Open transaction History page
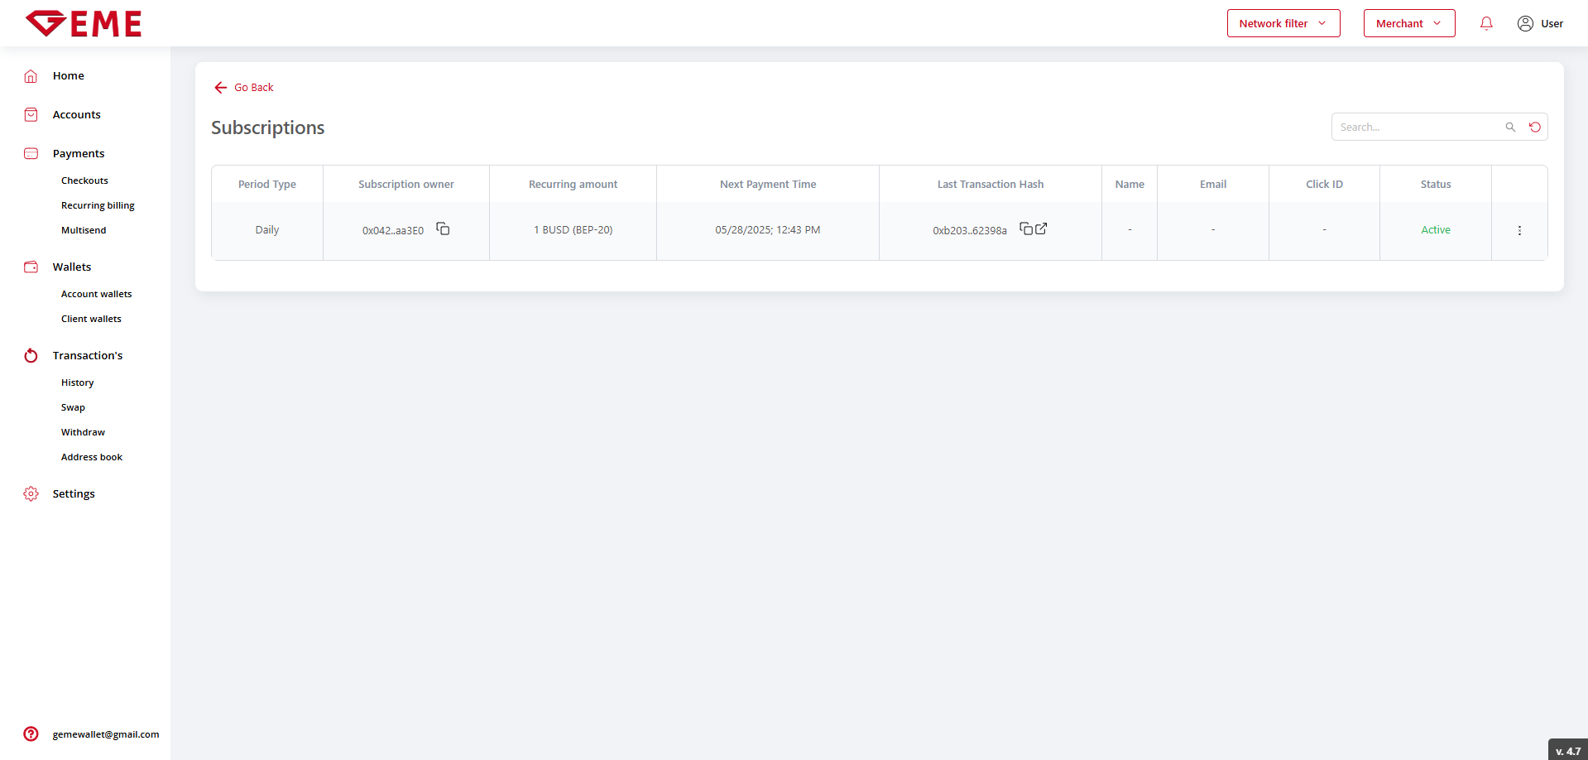 coord(77,382)
